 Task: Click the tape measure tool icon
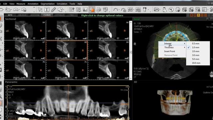(8, 10)
